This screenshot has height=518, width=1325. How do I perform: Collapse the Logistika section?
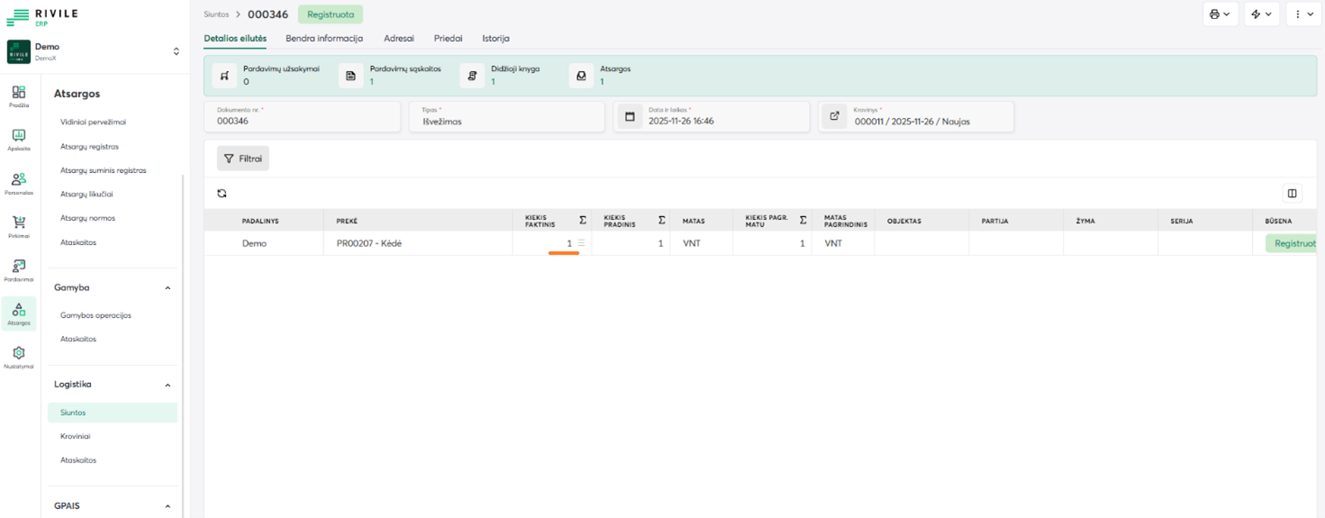[x=168, y=385]
